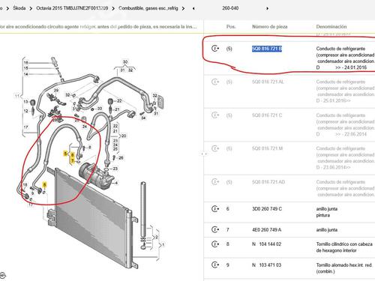This screenshot has width=375, height=281.
Task: Select part number 5Q0 816 721 M
Action: tap(267, 148)
